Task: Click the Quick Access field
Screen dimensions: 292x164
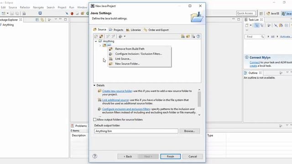Action: [x=246, y=13]
